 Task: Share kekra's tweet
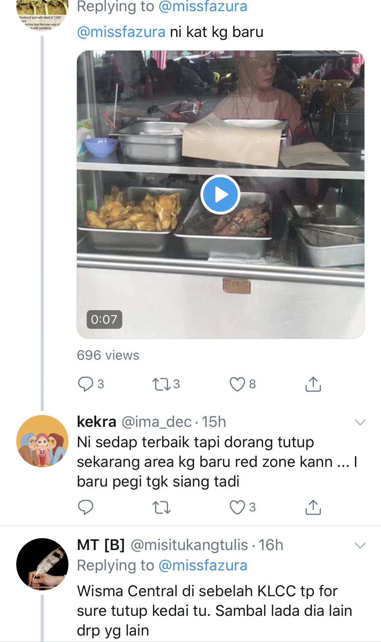coord(313,507)
